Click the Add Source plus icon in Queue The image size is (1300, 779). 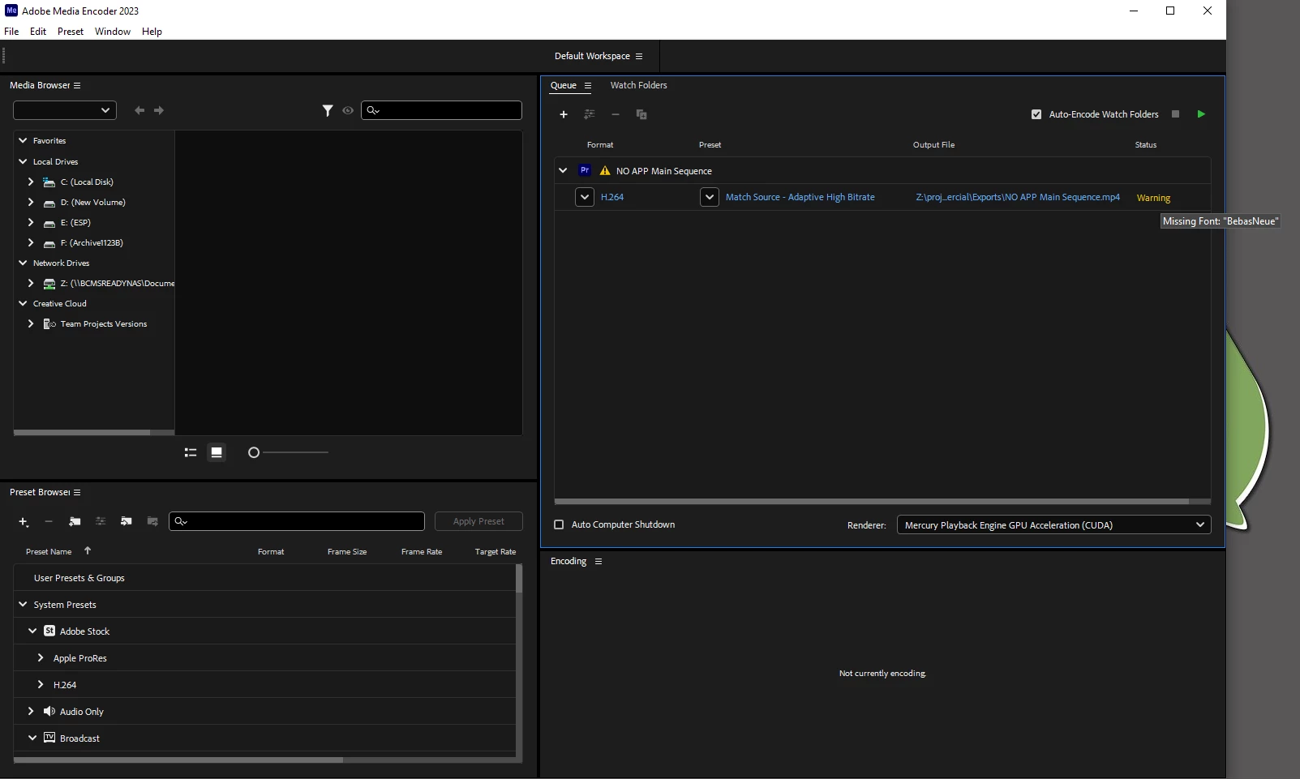pyautogui.click(x=564, y=114)
